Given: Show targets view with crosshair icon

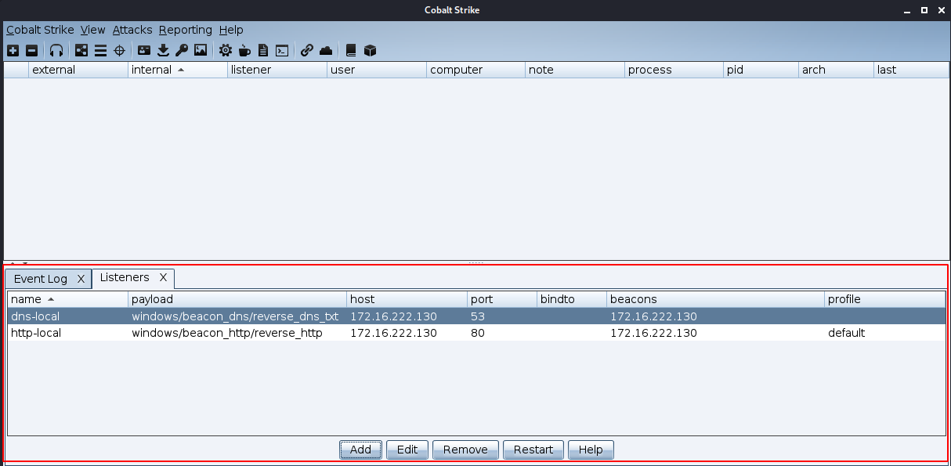Looking at the screenshot, I should 120,50.
